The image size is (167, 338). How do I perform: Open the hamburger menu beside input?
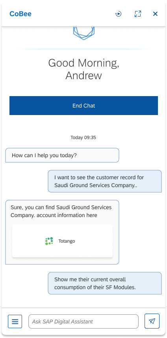coord(15,321)
